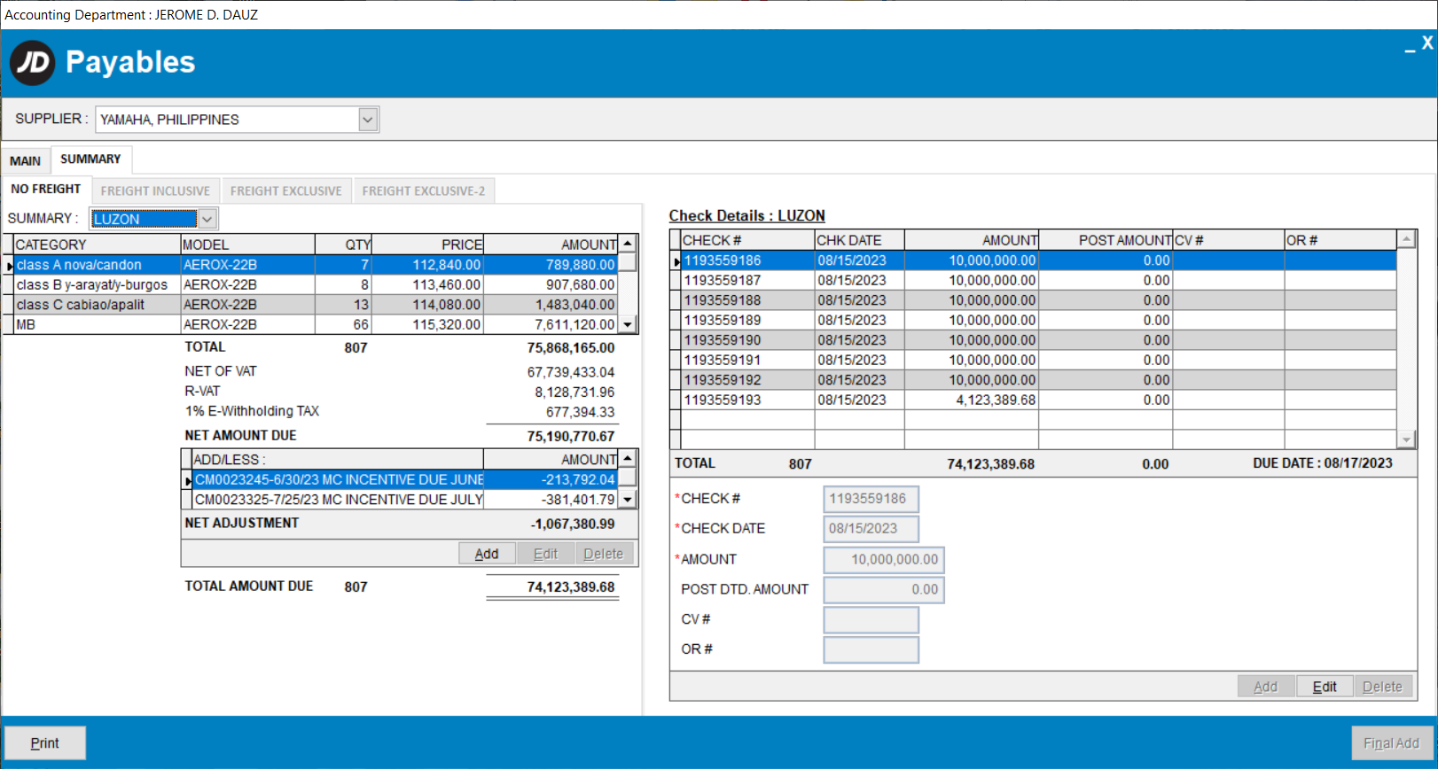Select the SUPPLIER combo box text
The height and width of the screenshot is (769, 1438).
227,120
